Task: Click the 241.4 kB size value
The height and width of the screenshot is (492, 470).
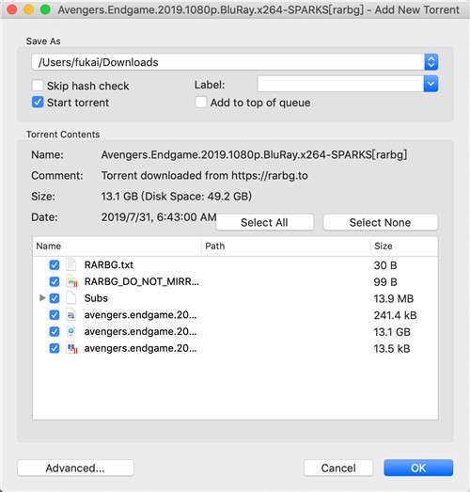Action: point(395,315)
